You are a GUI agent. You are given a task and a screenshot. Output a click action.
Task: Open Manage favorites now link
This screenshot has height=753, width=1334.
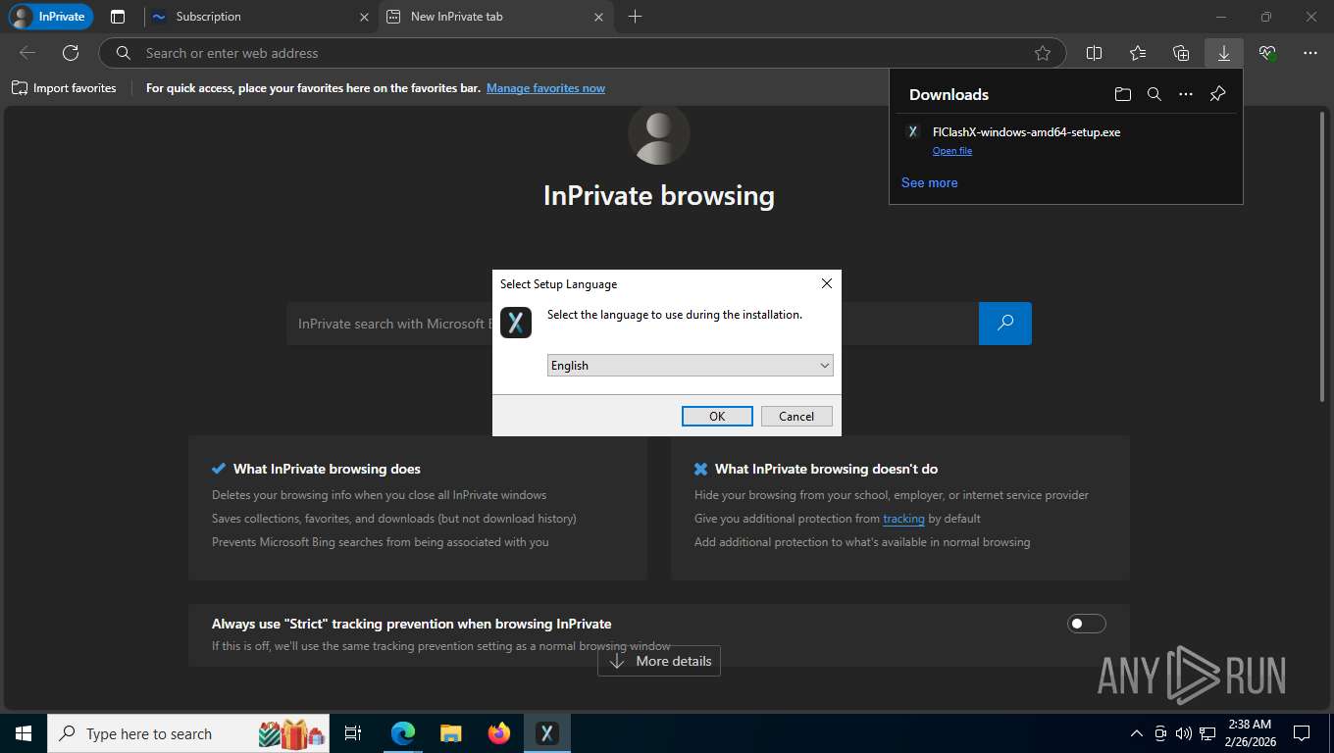point(545,88)
